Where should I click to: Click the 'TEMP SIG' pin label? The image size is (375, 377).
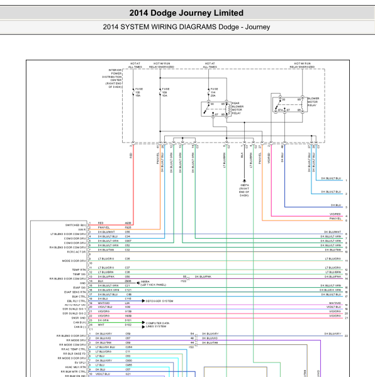pyautogui.click(x=79, y=274)
